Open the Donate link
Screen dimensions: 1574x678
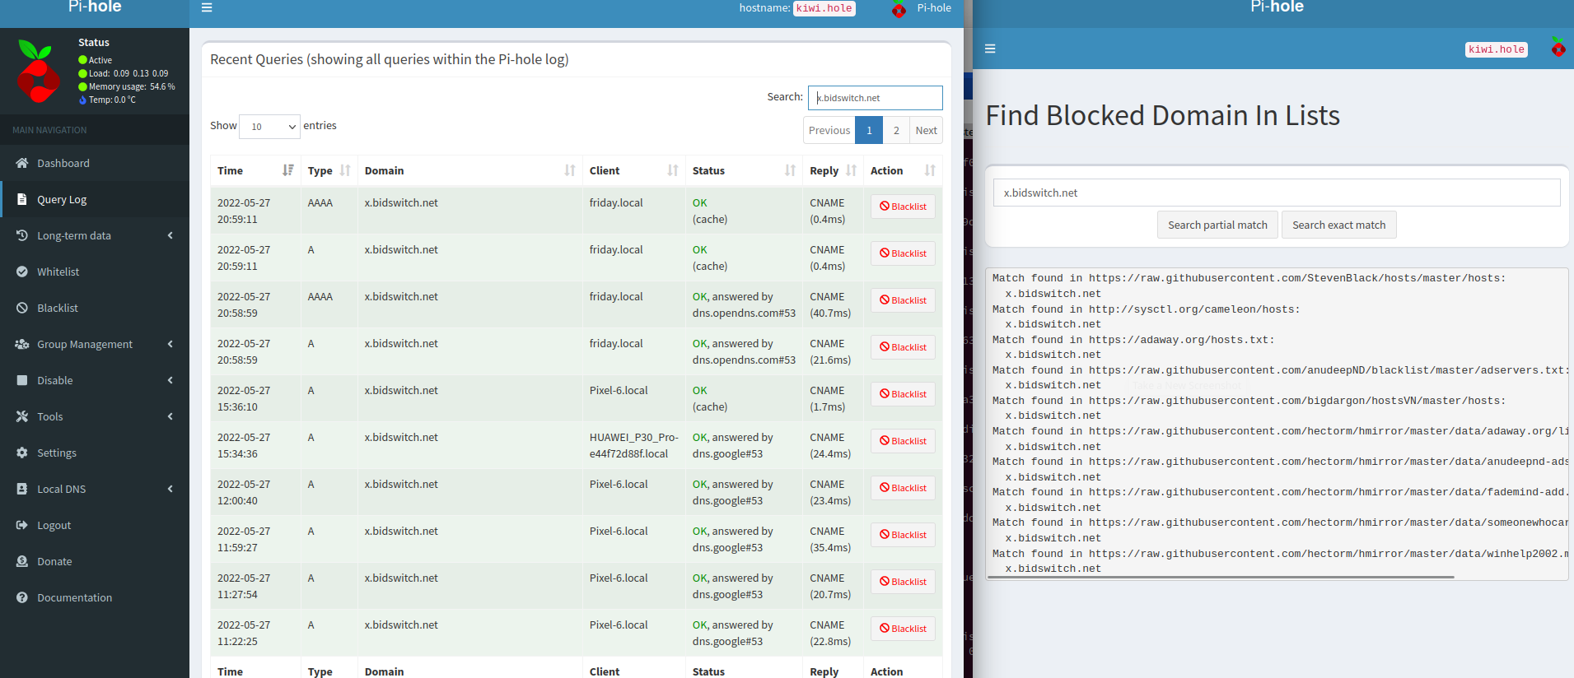click(95, 561)
